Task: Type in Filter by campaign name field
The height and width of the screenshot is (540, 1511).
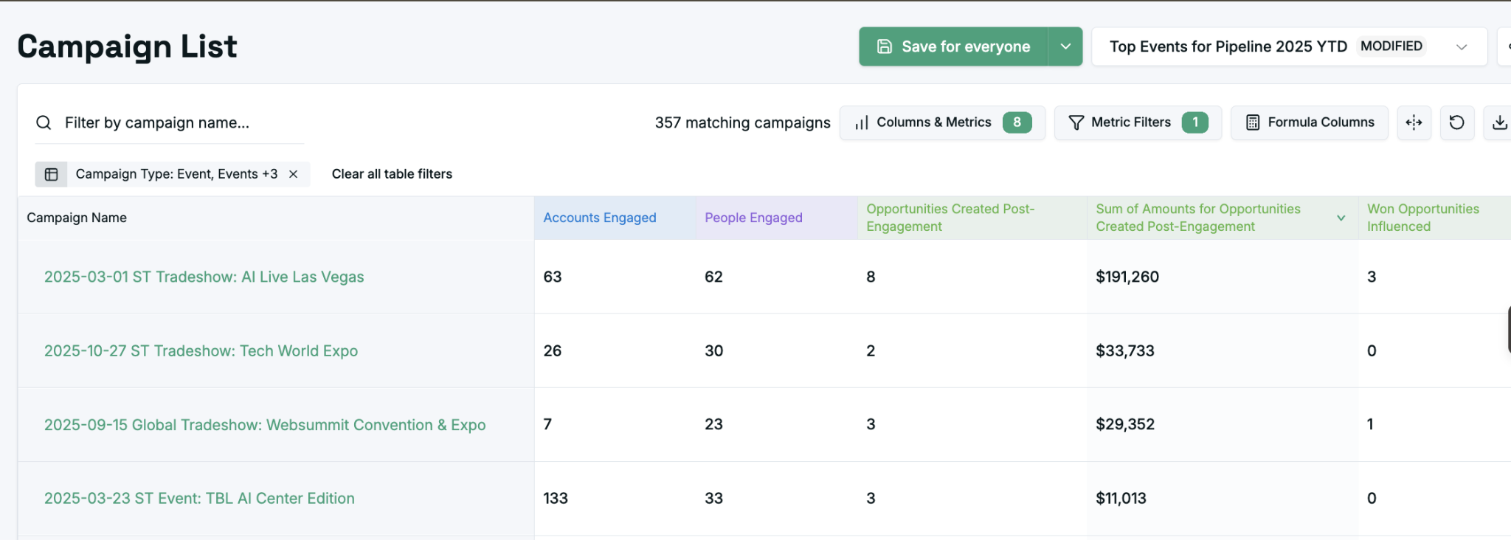Action: tap(177, 122)
